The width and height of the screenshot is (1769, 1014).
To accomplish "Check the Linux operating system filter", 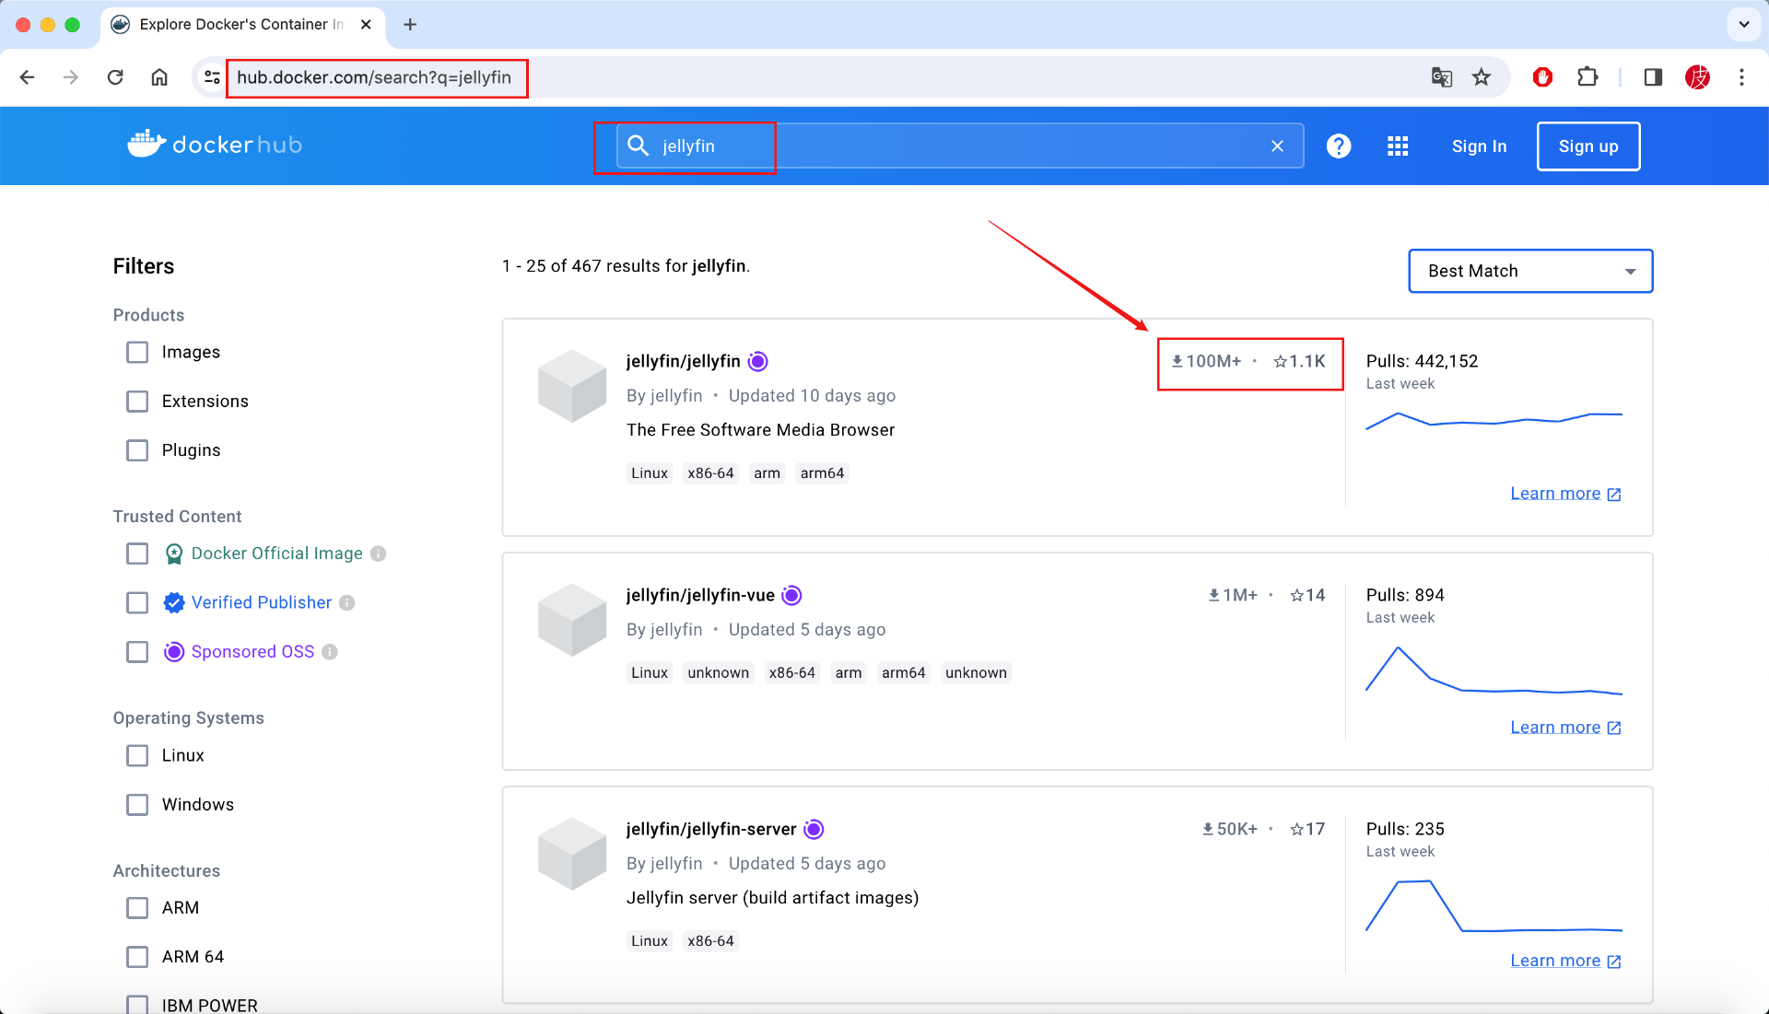I will coord(136,755).
